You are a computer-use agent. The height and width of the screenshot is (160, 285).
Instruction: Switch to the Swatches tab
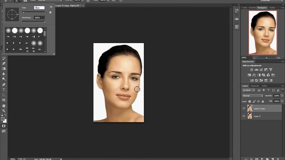click(x=252, y=8)
